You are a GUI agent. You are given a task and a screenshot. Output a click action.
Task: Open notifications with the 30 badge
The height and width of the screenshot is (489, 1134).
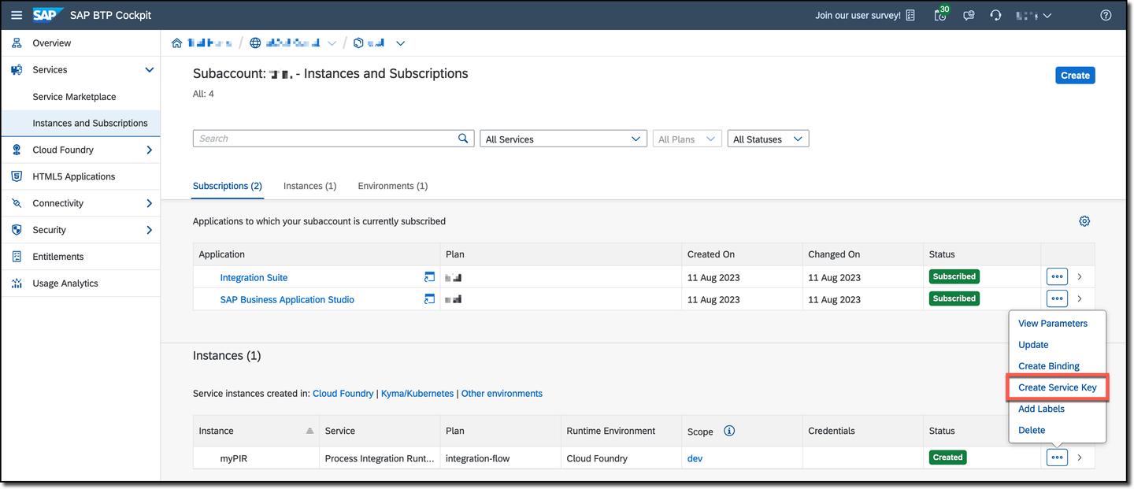coord(941,14)
